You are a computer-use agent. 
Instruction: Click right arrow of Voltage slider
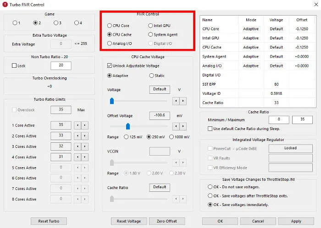pos(183,101)
